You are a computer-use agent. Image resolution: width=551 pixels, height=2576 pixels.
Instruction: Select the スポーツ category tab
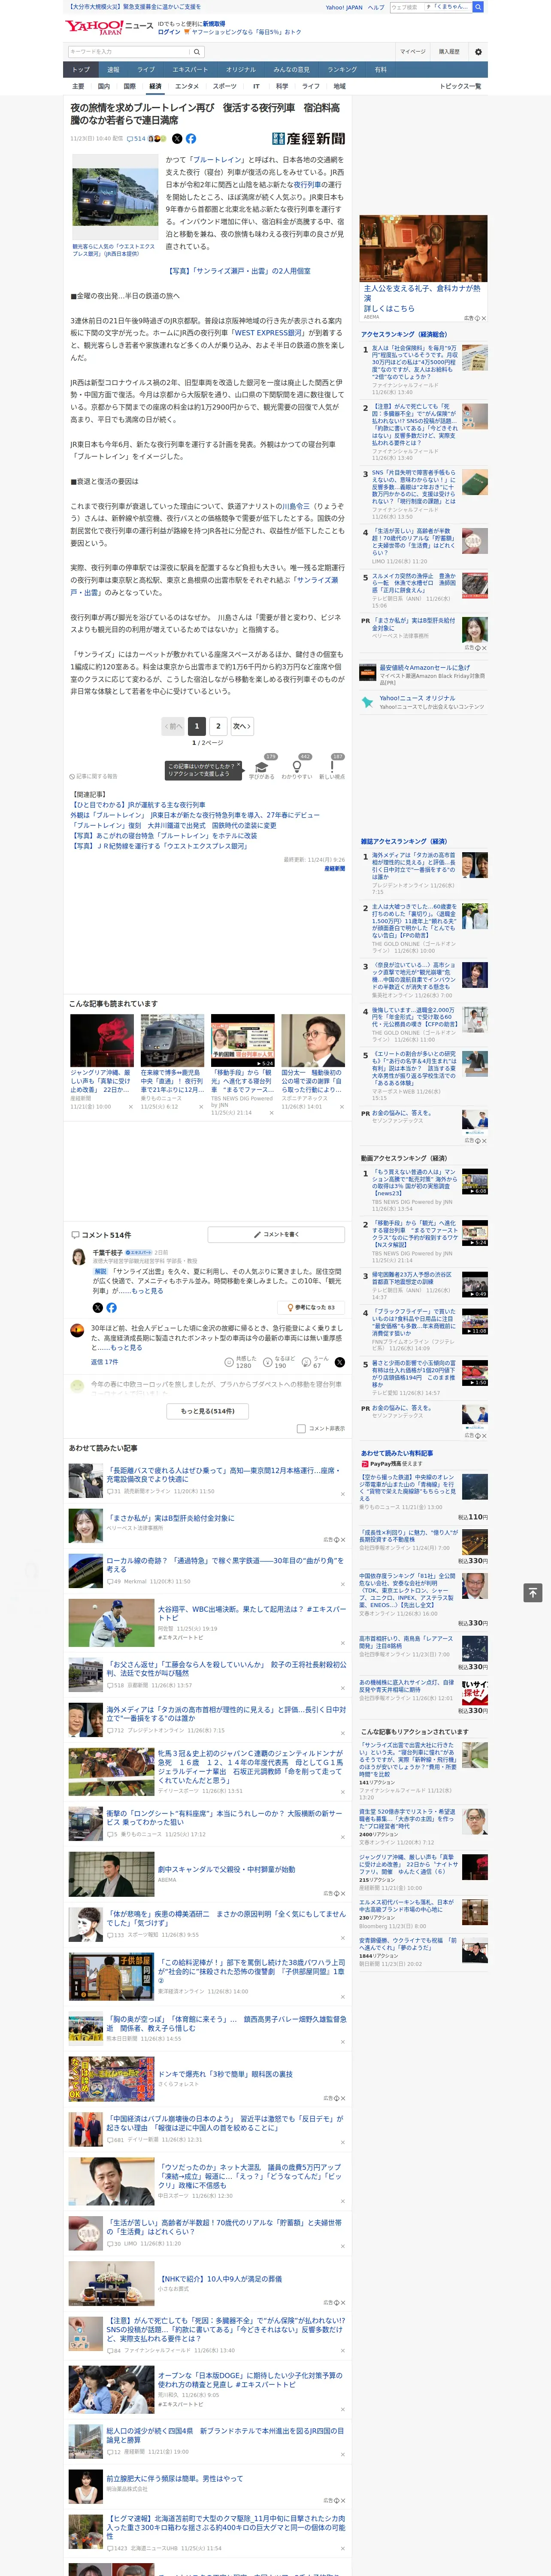tap(225, 86)
